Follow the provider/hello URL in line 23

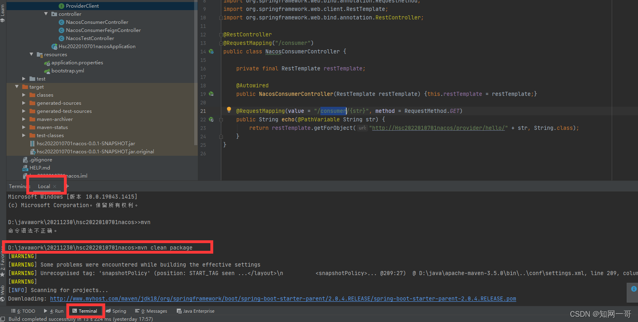[439, 128]
